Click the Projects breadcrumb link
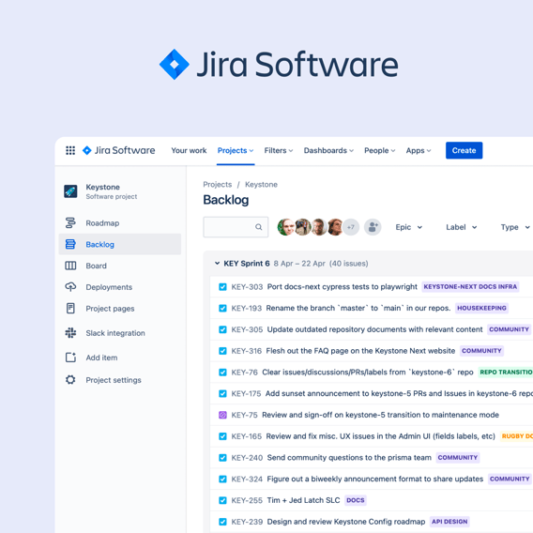Image resolution: width=533 pixels, height=533 pixels. click(217, 184)
